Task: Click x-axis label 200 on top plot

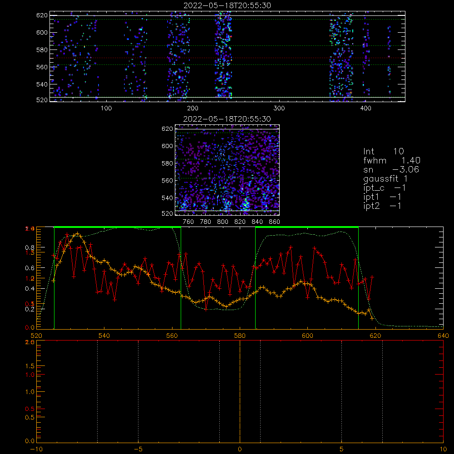Action: [x=192, y=109]
